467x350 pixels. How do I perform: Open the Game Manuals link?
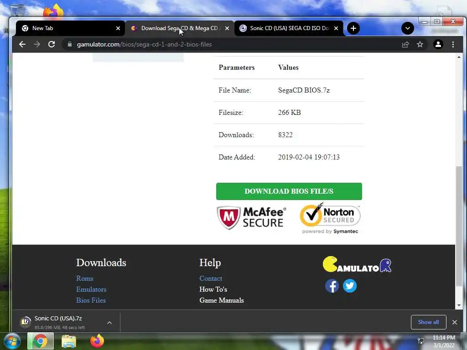click(x=222, y=300)
